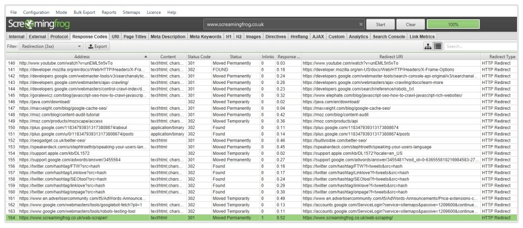Open the Meta Keywords tab
The image size is (523, 228).
tap(206, 37)
